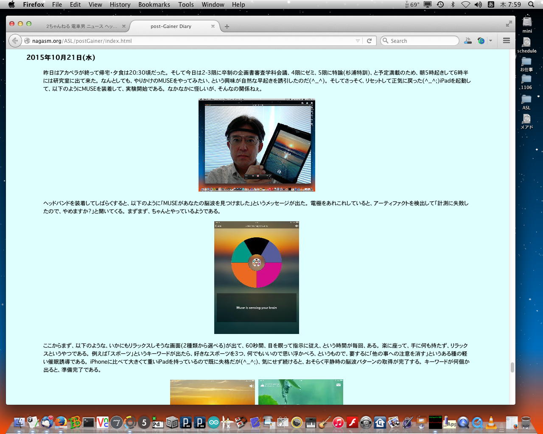Click the Wi-Fi icon in menu bar
Image resolution: width=543 pixels, height=434 pixels.
pos(465,4)
